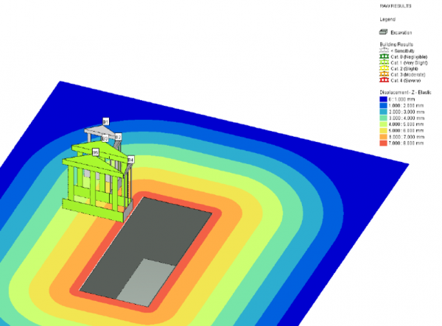Select building label B3 in the model
Viewport: 442px width, 326px height.
(105, 138)
